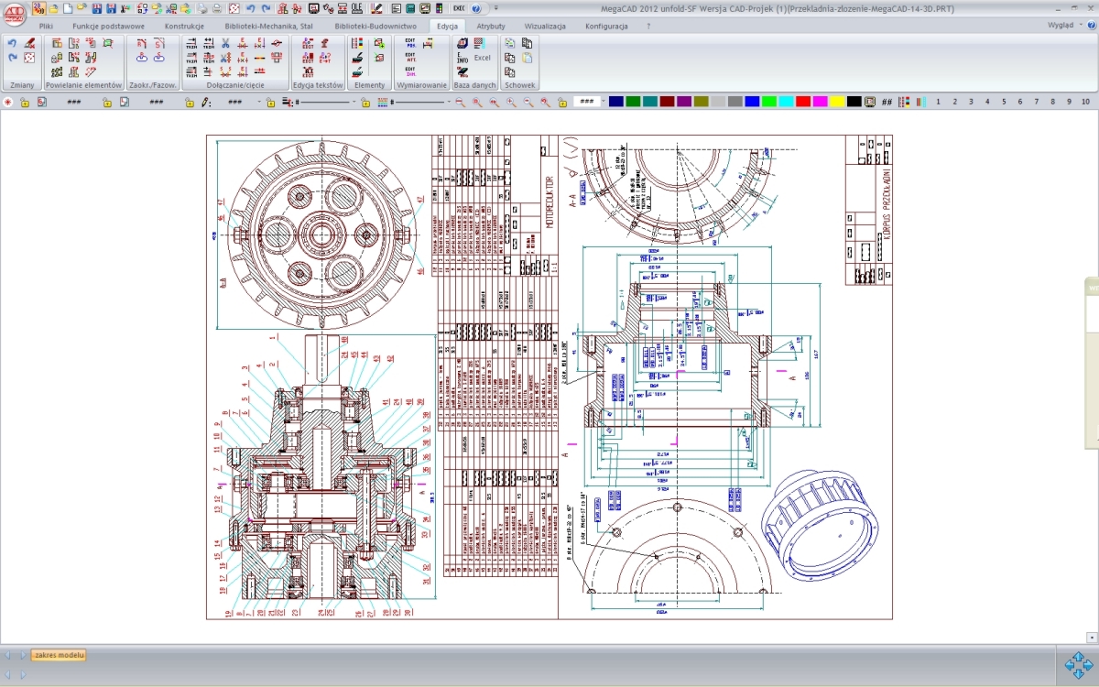The image size is (1099, 687).
Task: Open the blue help icon beside Wygląd
Action: tap(1091, 26)
